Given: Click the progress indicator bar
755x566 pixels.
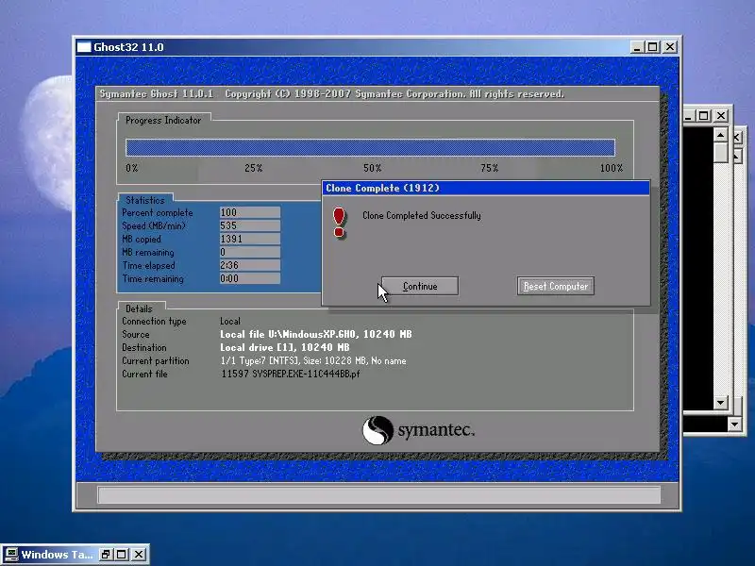Looking at the screenshot, I should pyautogui.click(x=370, y=147).
